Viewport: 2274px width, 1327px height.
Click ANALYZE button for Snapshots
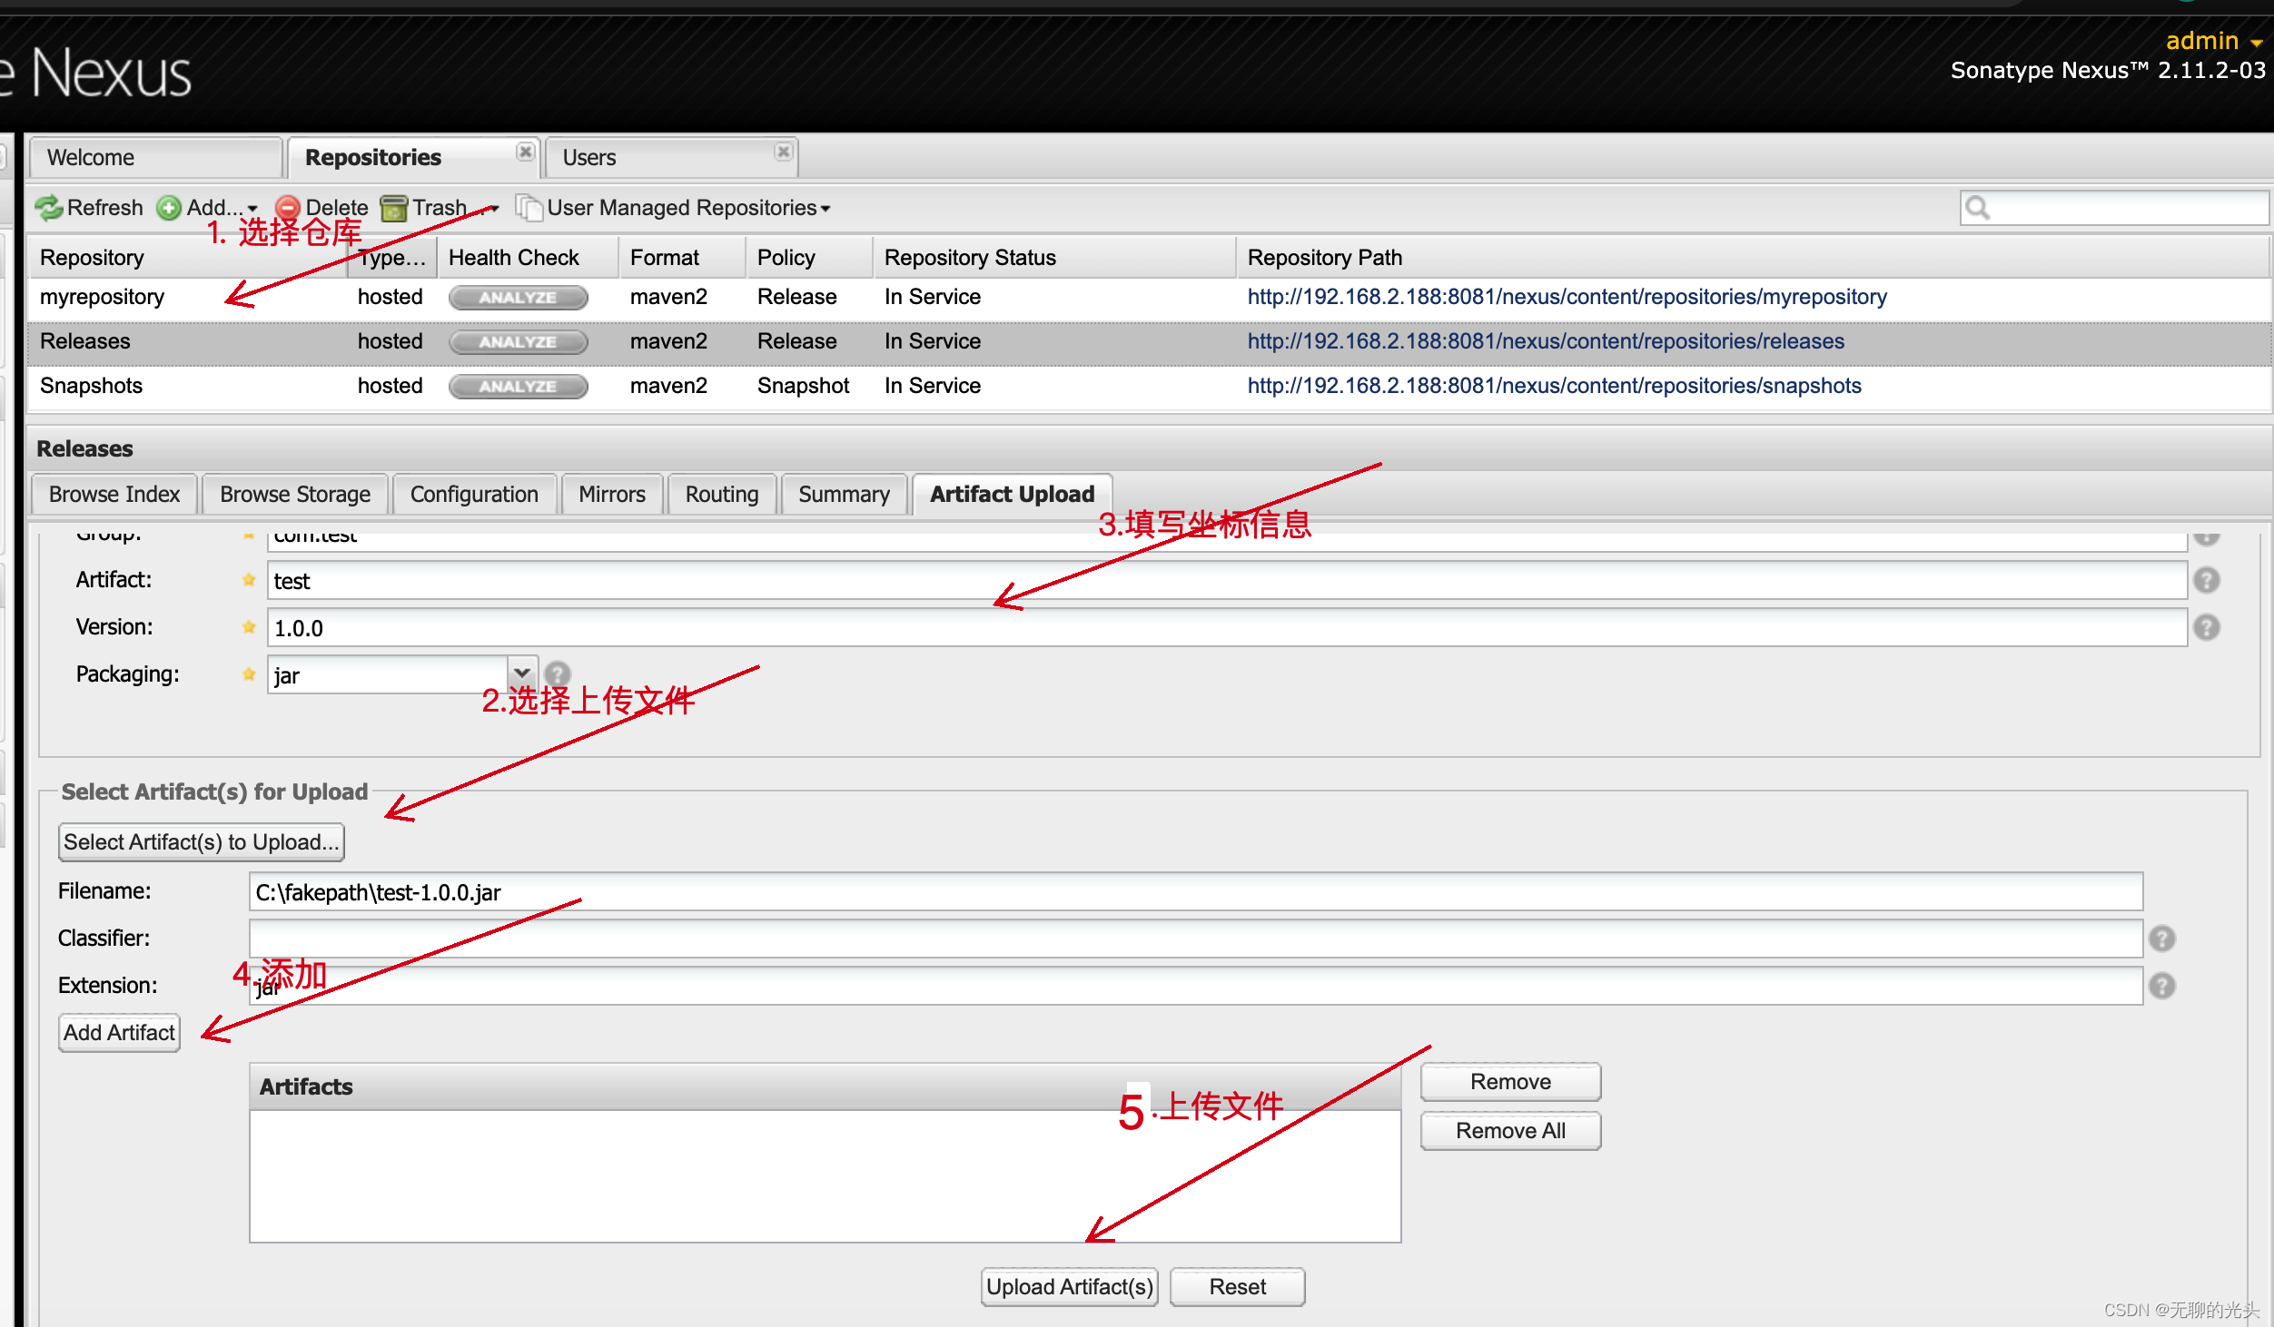518,387
